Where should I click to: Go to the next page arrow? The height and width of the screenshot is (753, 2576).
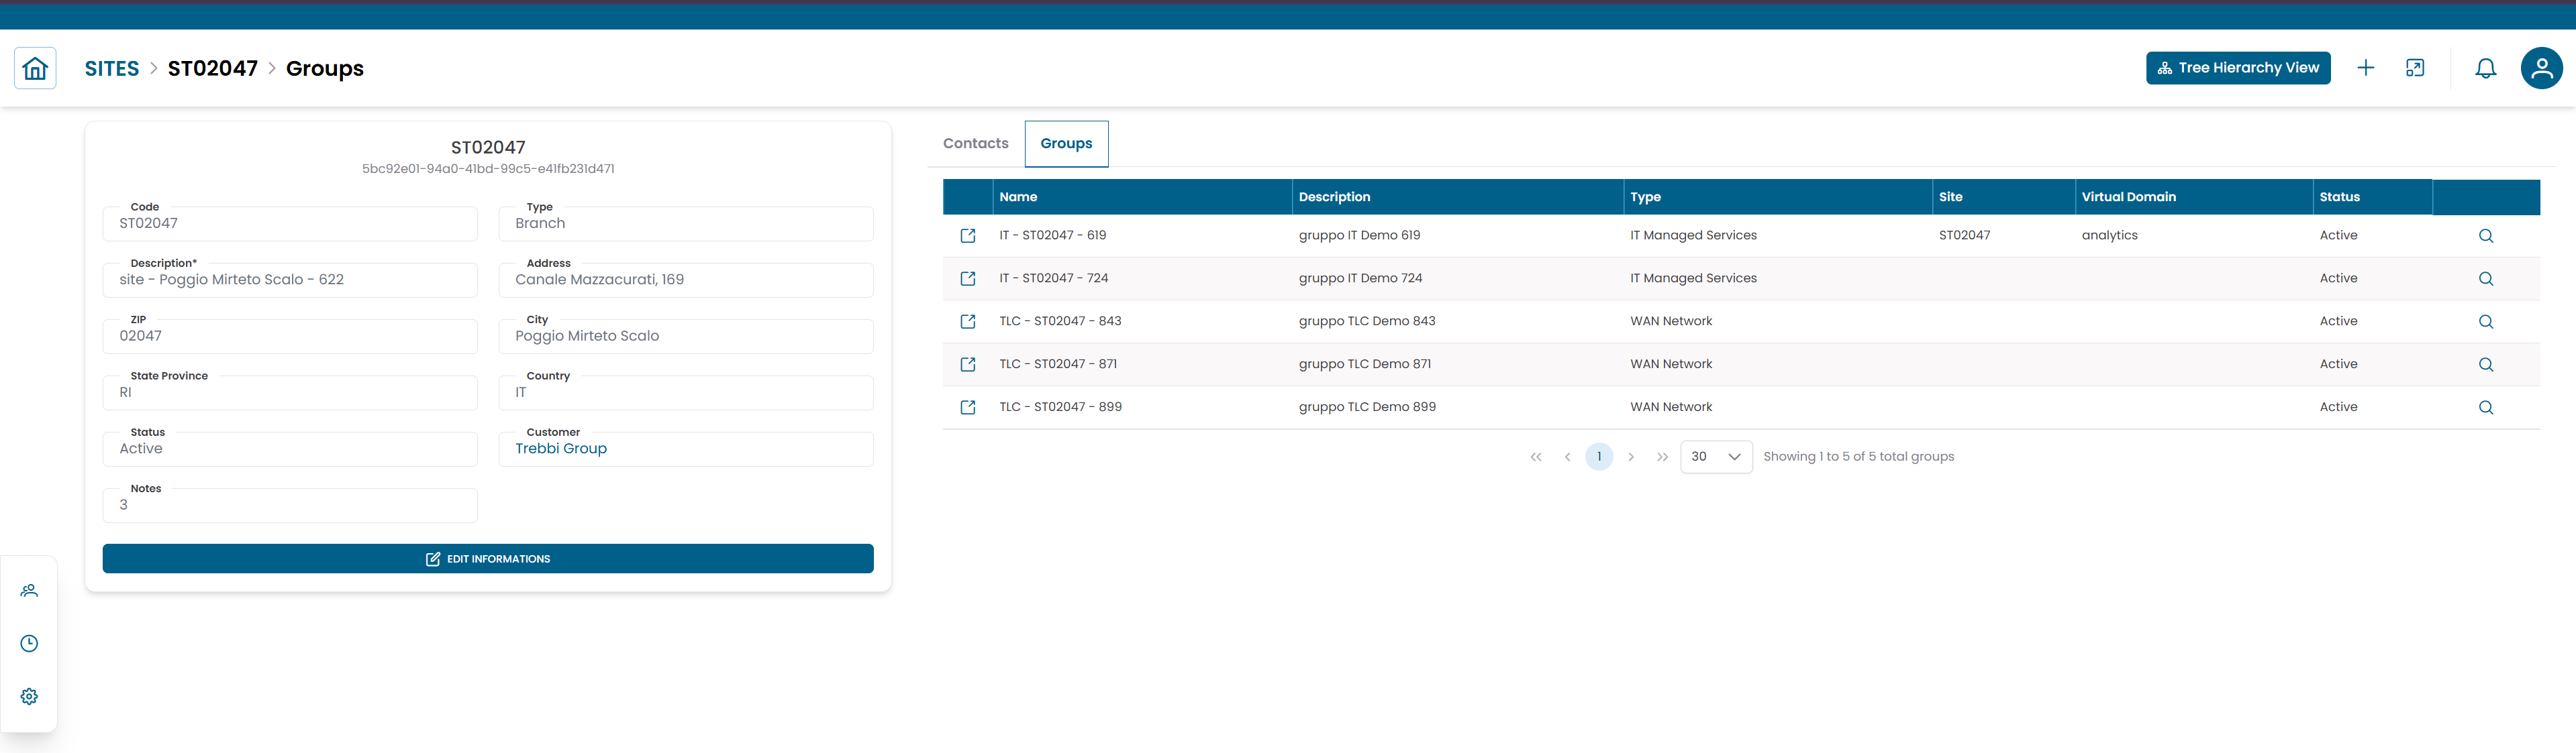1630,457
